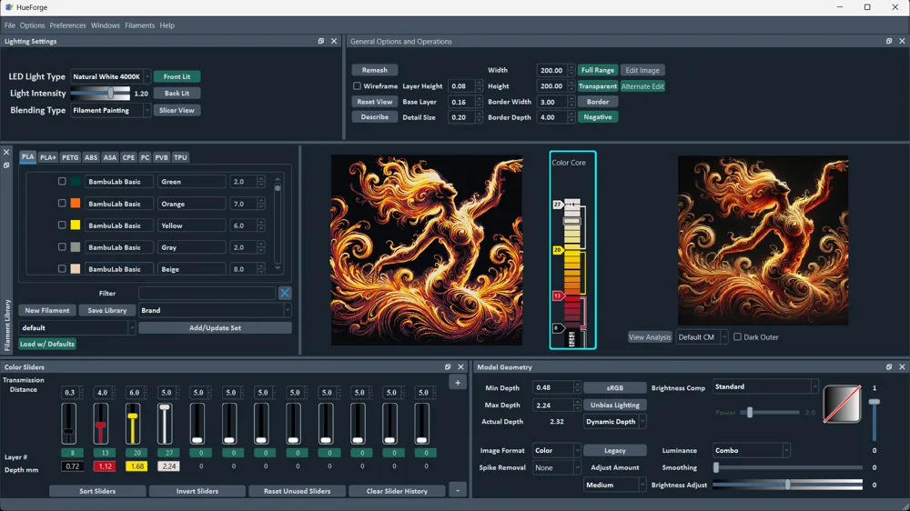Open the Dynamic Depth dropdown

pyautogui.click(x=614, y=422)
